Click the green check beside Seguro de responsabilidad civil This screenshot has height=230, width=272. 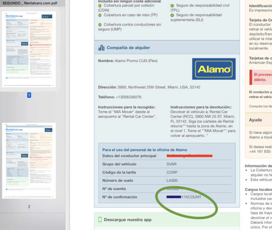172,6
